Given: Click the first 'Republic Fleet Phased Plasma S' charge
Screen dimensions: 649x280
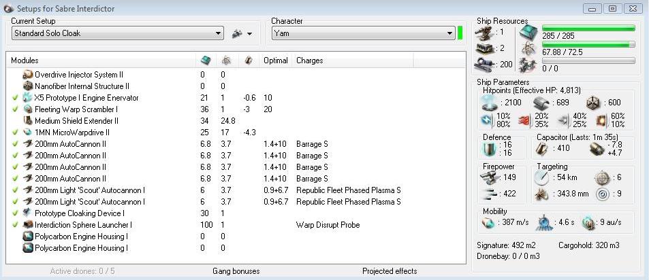Looking at the screenshot, I should click(x=349, y=190).
